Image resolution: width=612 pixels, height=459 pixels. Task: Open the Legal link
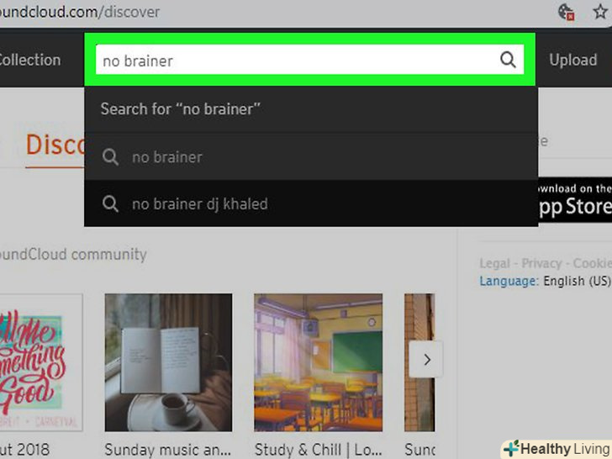[x=494, y=263]
